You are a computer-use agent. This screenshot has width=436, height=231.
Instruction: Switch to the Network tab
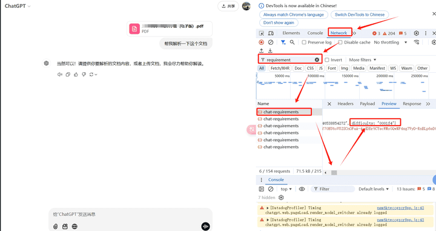339,33
